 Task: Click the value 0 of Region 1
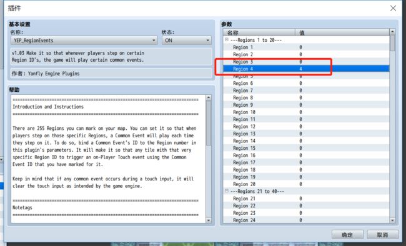300,47
